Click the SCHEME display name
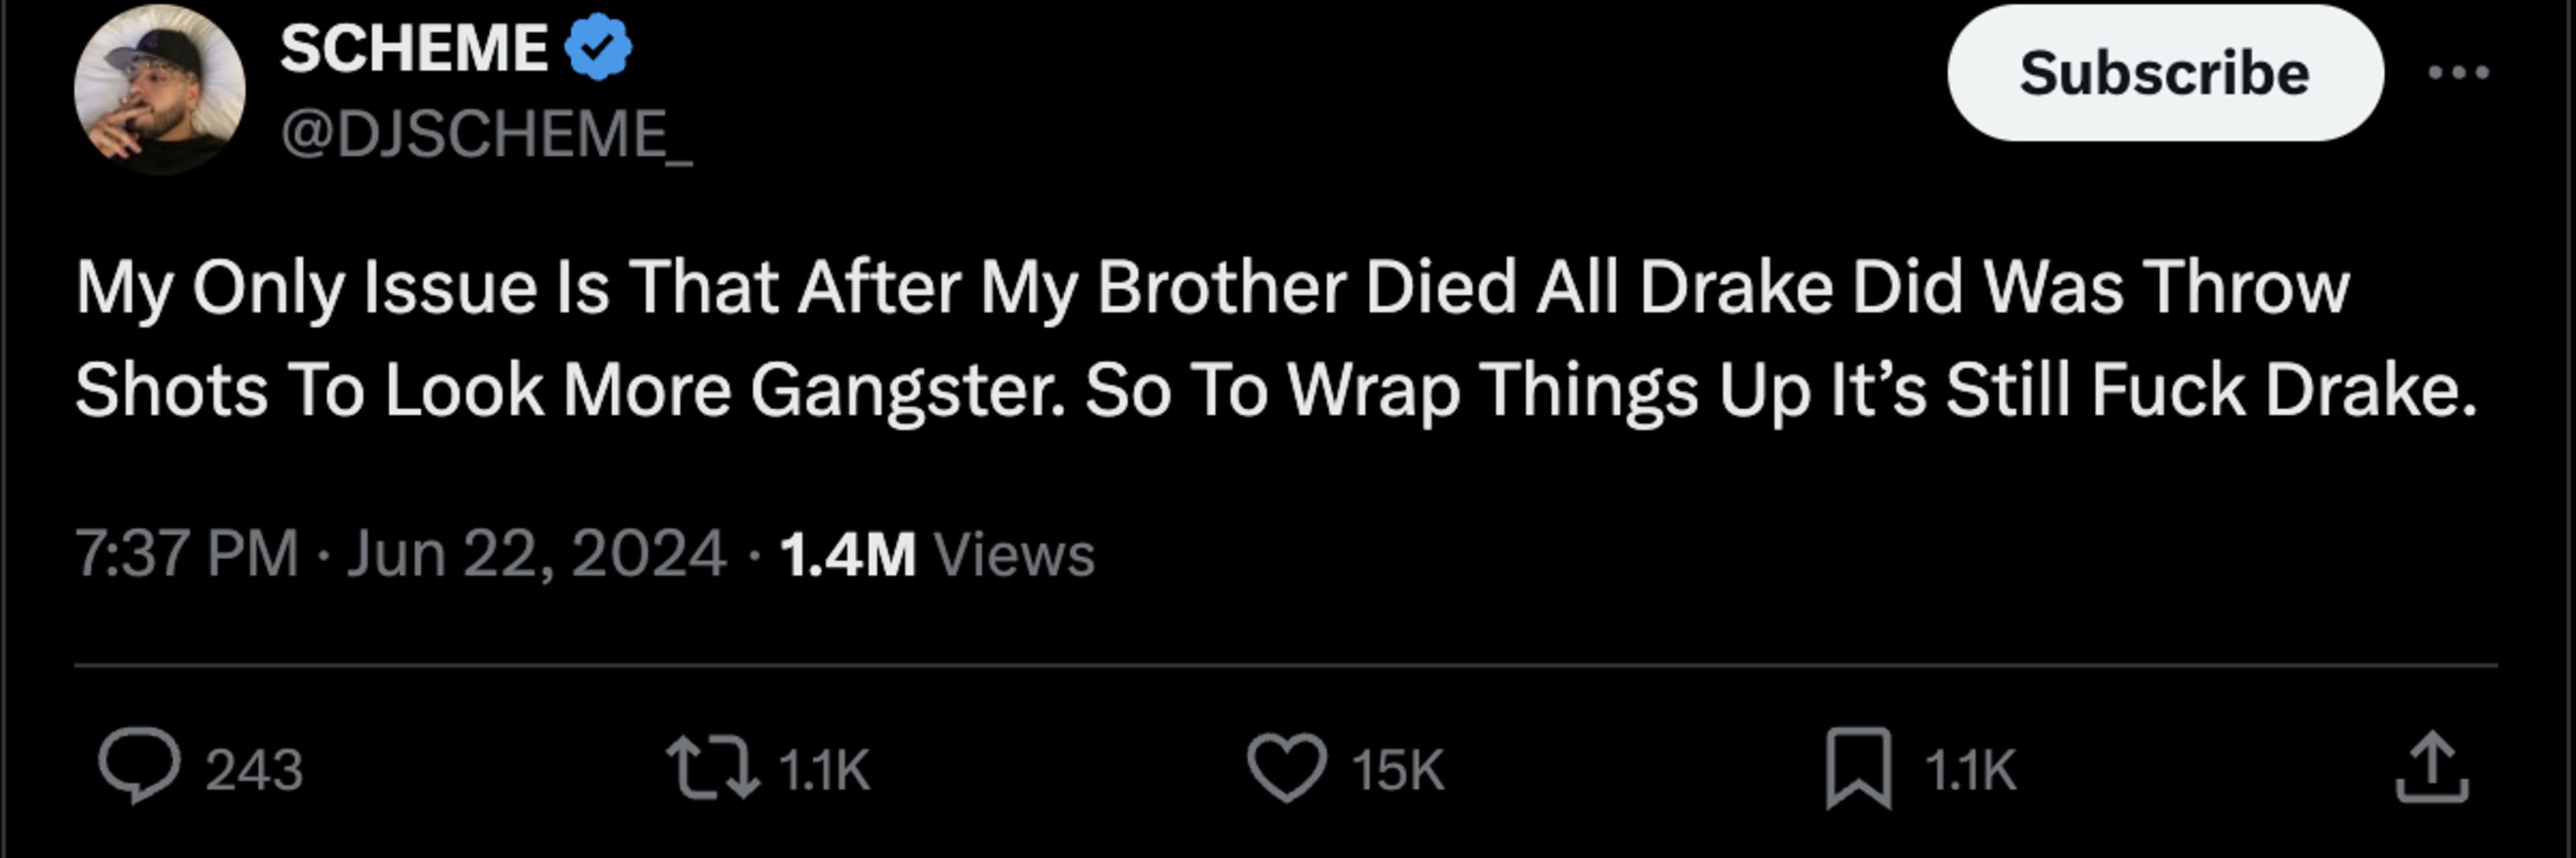This screenshot has height=858, width=2576. coord(413,47)
